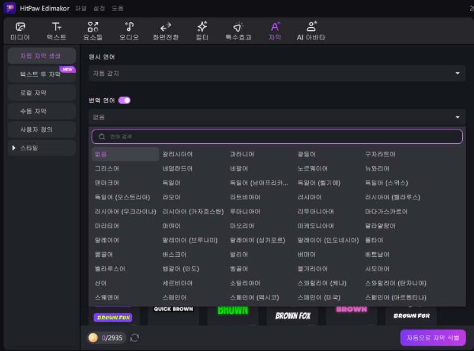Open the AI 아바타 panel
This screenshot has width=474, height=351.
pyautogui.click(x=311, y=31)
